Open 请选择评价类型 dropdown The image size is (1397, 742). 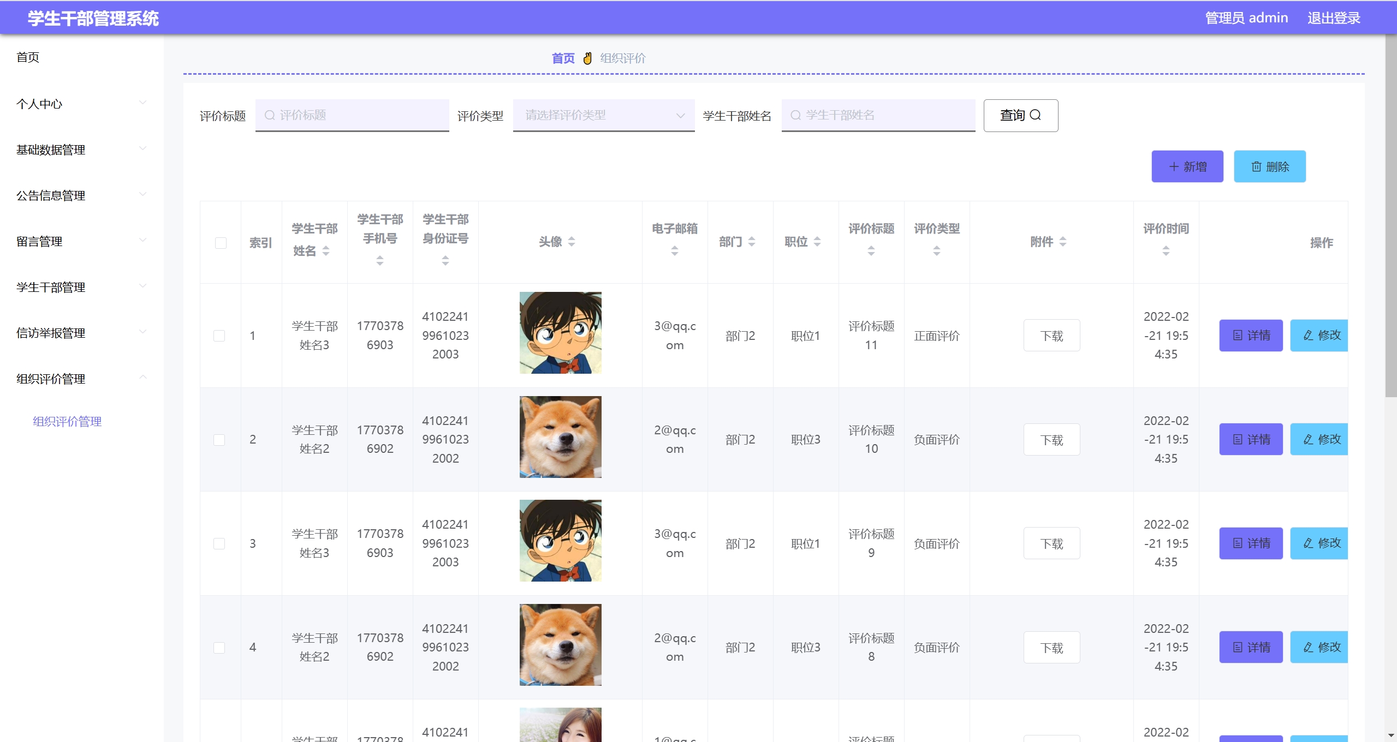pyautogui.click(x=604, y=115)
